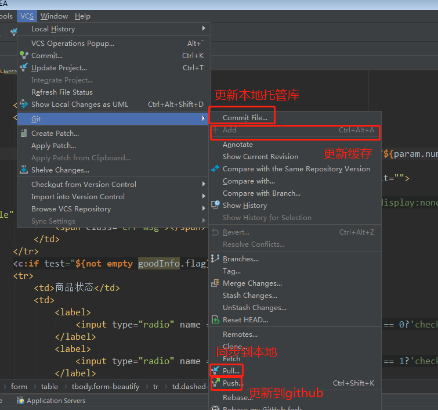Open the Window menu

pos(54,16)
